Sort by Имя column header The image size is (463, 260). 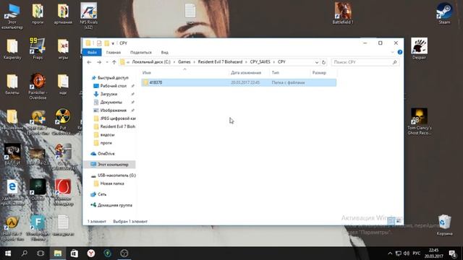point(184,72)
